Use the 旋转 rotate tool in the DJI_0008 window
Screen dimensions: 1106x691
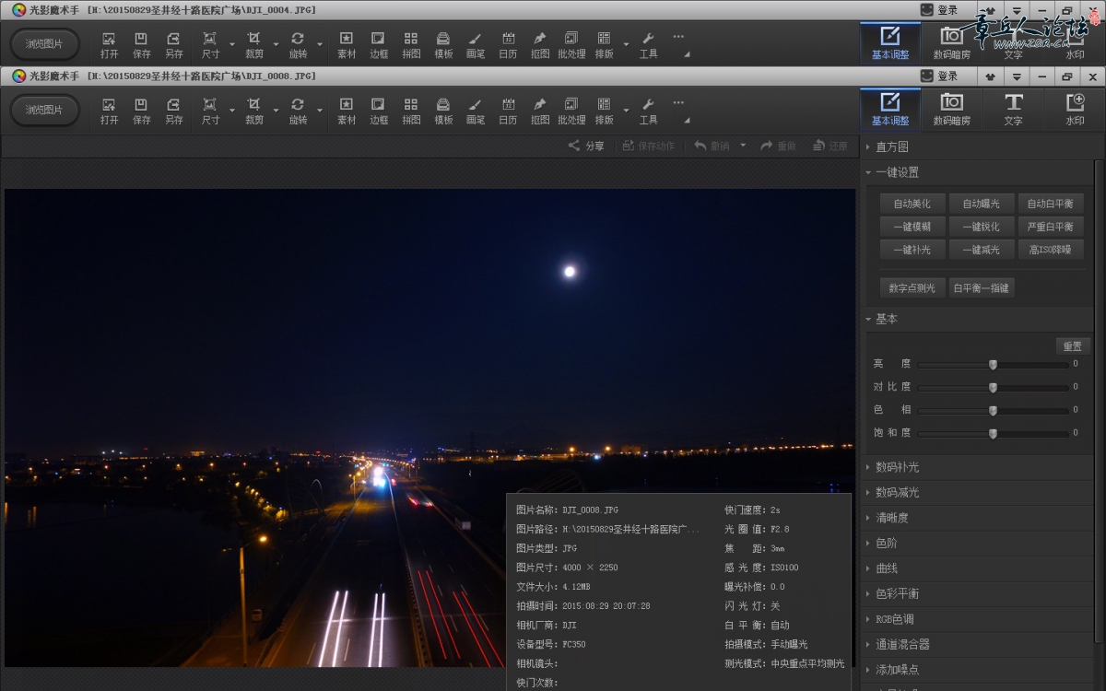[x=298, y=111]
